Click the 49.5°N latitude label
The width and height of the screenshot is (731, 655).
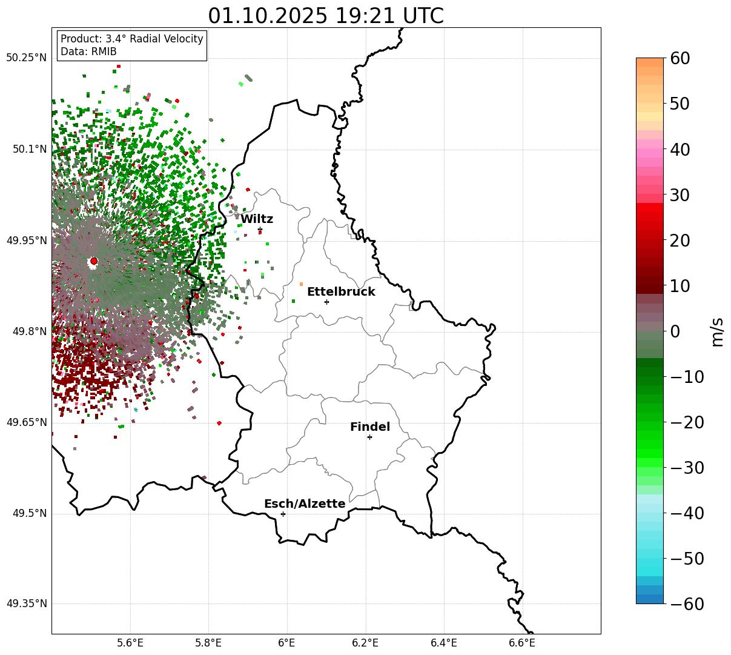[x=30, y=513]
